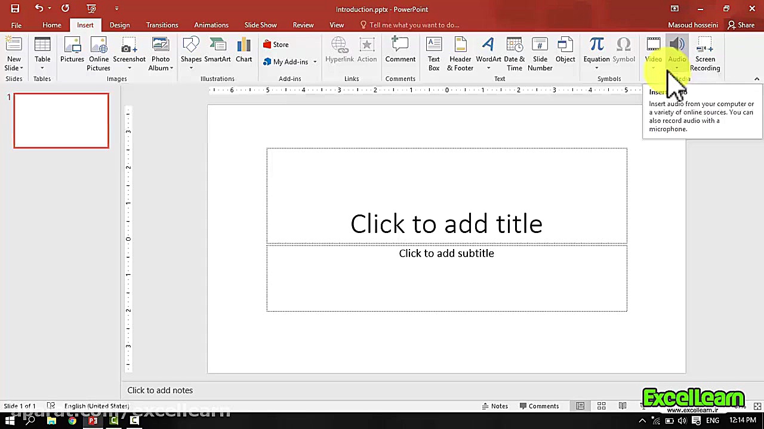Switch to the View tab
Screen dimensions: 764x429
(x=337, y=25)
